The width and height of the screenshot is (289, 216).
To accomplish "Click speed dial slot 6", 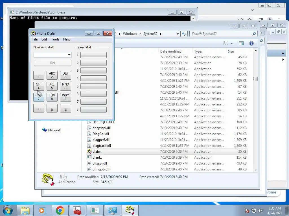I will click(93, 94).
